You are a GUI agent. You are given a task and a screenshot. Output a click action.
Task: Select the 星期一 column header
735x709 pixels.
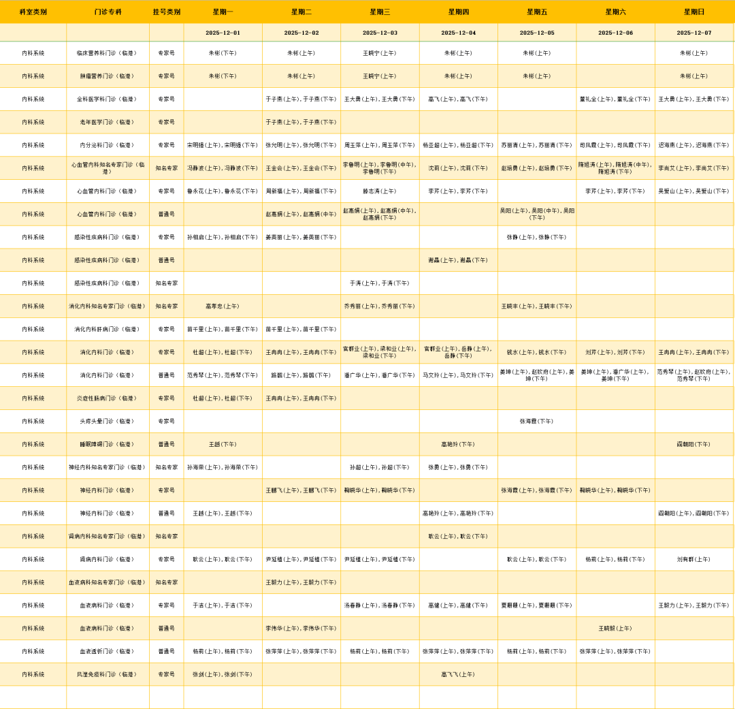[x=223, y=12]
